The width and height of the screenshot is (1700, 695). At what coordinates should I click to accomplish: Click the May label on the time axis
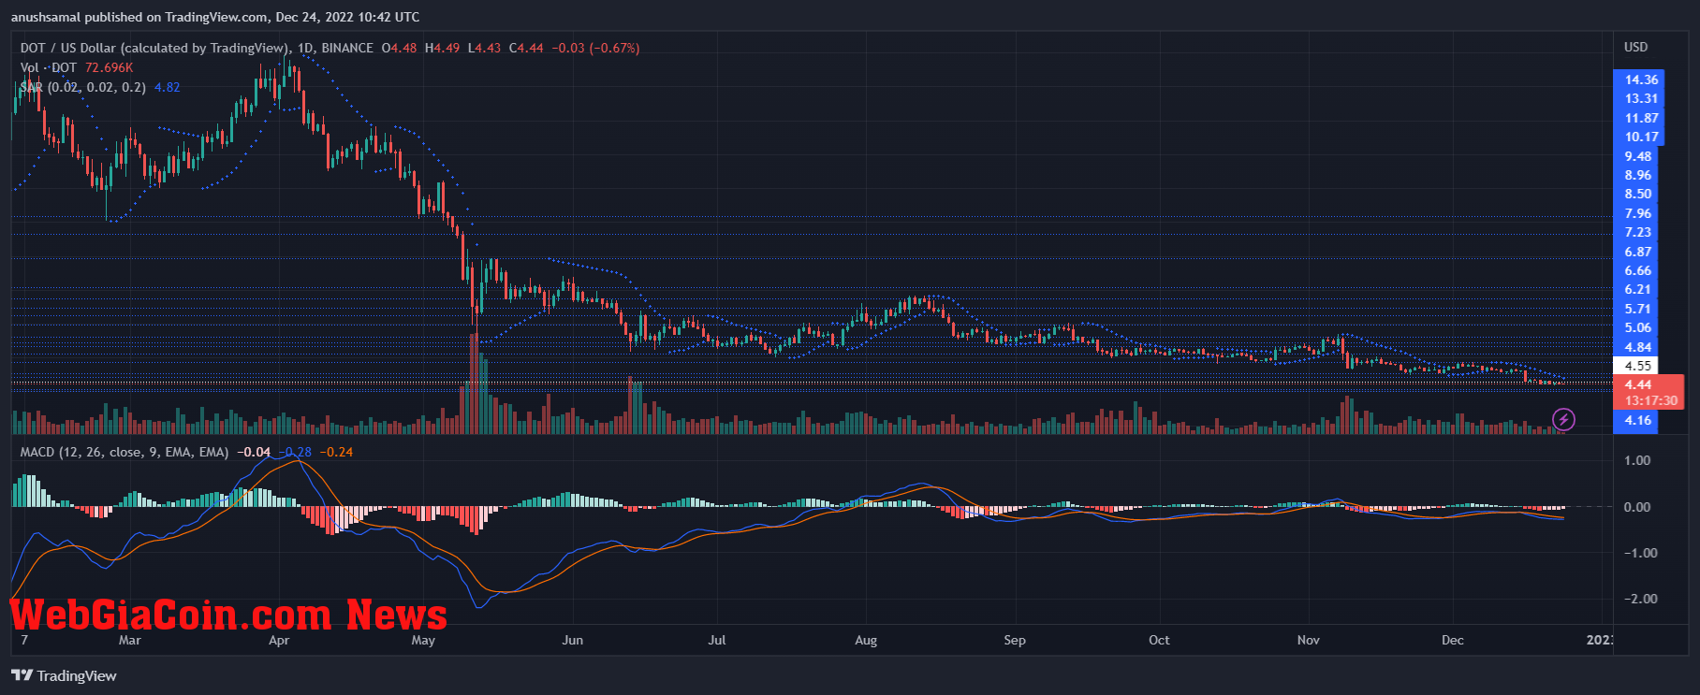423,640
